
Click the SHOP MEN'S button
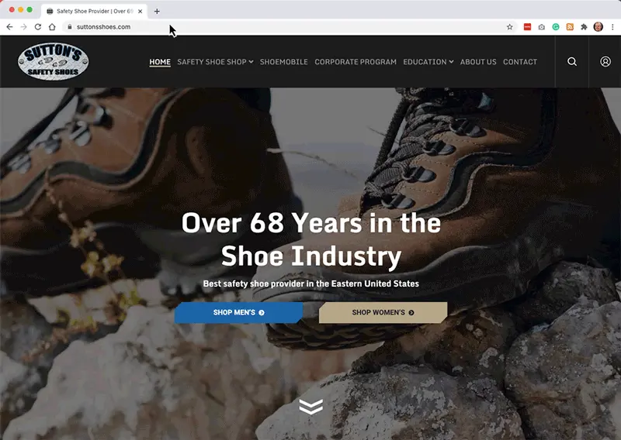click(239, 313)
